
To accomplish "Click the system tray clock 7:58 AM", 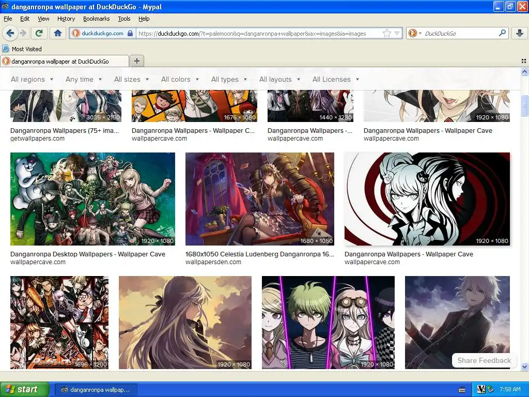I will tap(510, 390).
